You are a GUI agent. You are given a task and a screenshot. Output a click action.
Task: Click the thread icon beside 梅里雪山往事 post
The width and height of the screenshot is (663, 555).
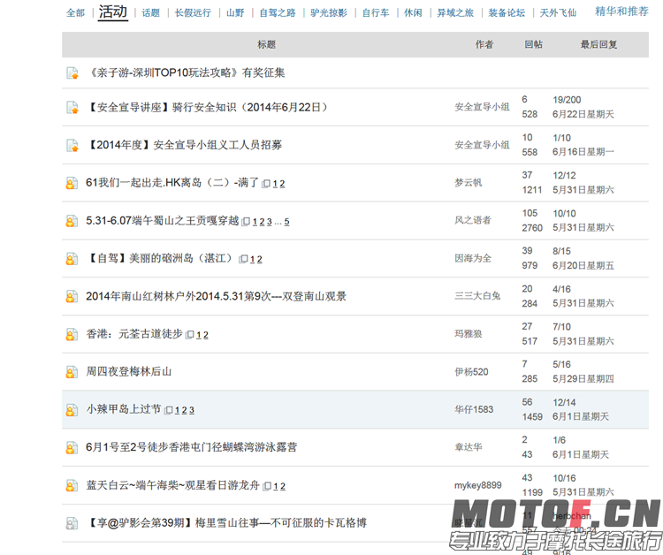(x=72, y=523)
